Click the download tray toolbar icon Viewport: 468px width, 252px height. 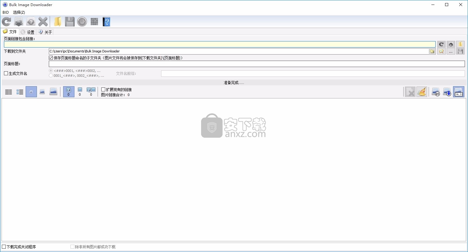tap(19, 22)
